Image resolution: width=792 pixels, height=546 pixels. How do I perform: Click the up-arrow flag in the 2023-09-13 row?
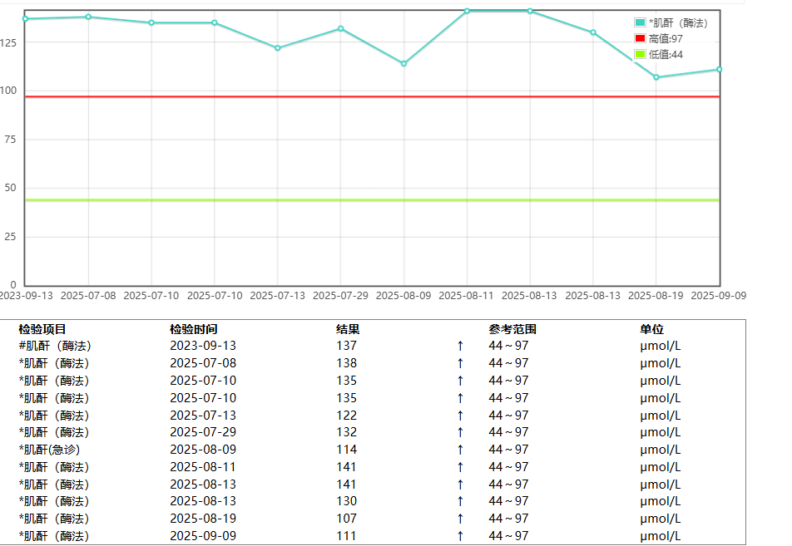(460, 346)
